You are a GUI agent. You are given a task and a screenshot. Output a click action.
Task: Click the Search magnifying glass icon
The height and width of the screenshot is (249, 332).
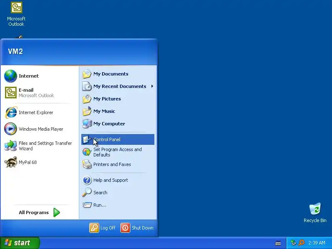pyautogui.click(x=87, y=193)
